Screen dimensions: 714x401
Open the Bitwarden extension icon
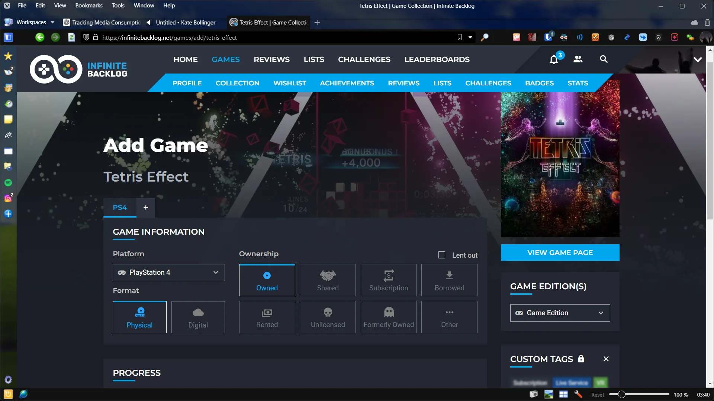pyautogui.click(x=548, y=37)
